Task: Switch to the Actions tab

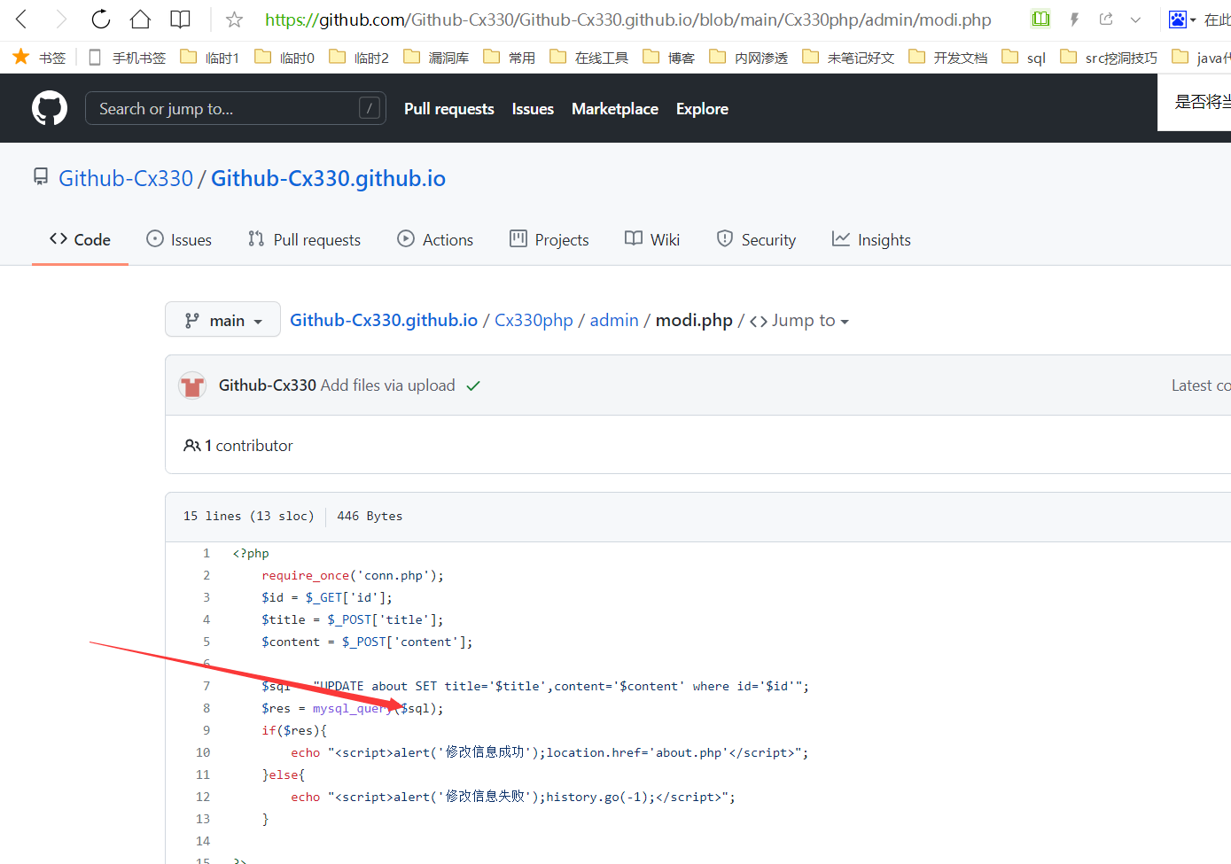Action: 435,239
